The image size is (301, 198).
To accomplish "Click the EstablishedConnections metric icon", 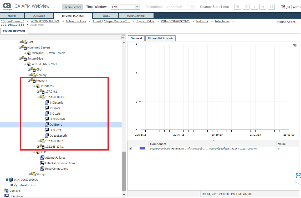I will coord(42,163).
